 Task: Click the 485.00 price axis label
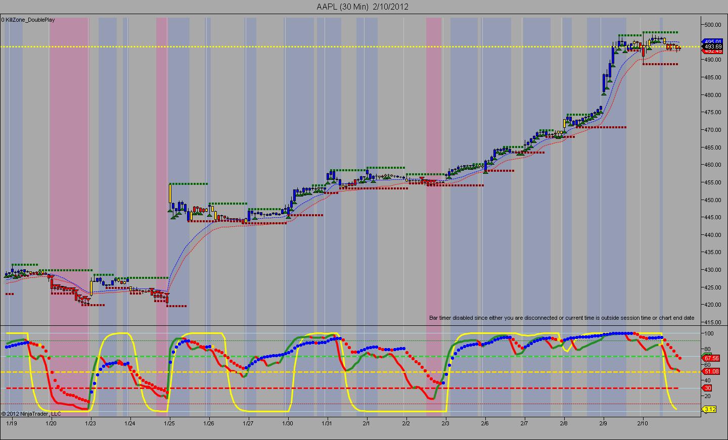tap(712, 77)
